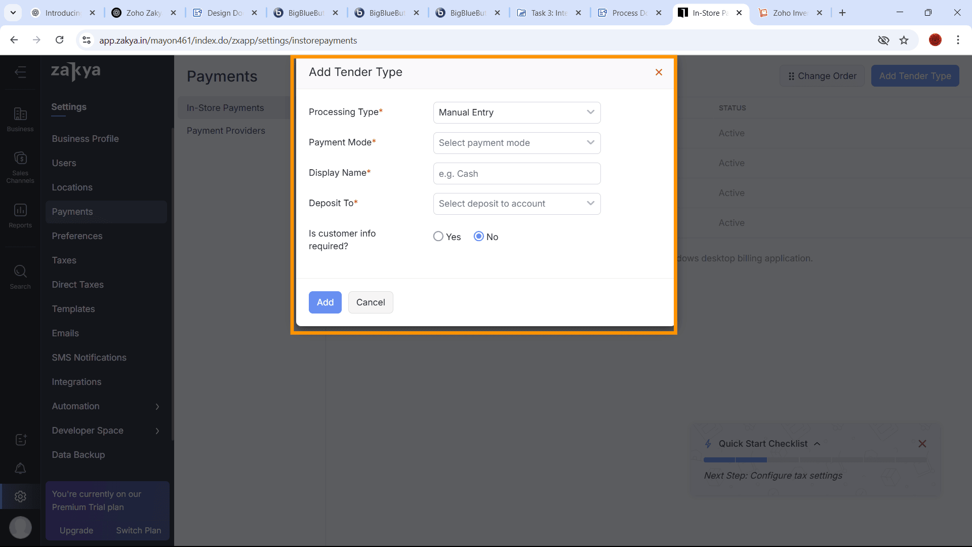The image size is (972, 547).
Task: Open the Deposit To account dropdown
Action: tap(517, 204)
